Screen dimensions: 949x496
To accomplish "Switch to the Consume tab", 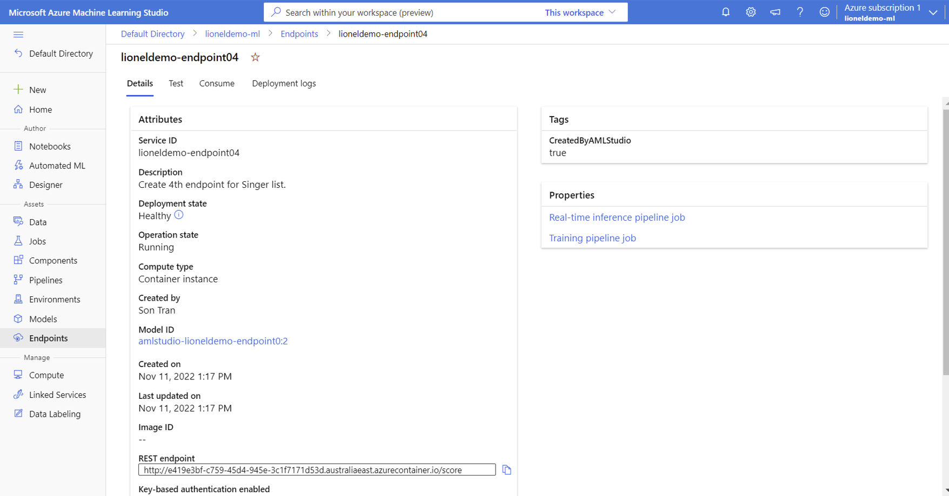I will pyautogui.click(x=217, y=84).
